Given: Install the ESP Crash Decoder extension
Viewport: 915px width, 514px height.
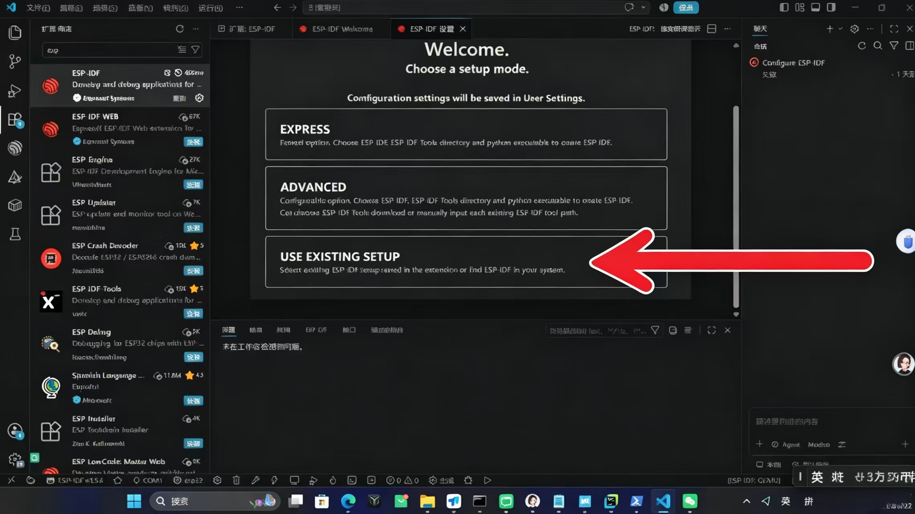Looking at the screenshot, I should click(x=193, y=271).
